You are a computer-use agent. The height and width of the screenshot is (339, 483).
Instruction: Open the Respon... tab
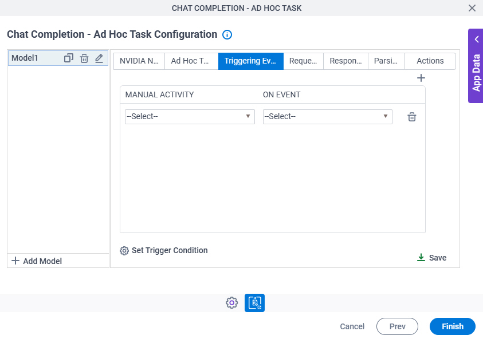pos(345,61)
